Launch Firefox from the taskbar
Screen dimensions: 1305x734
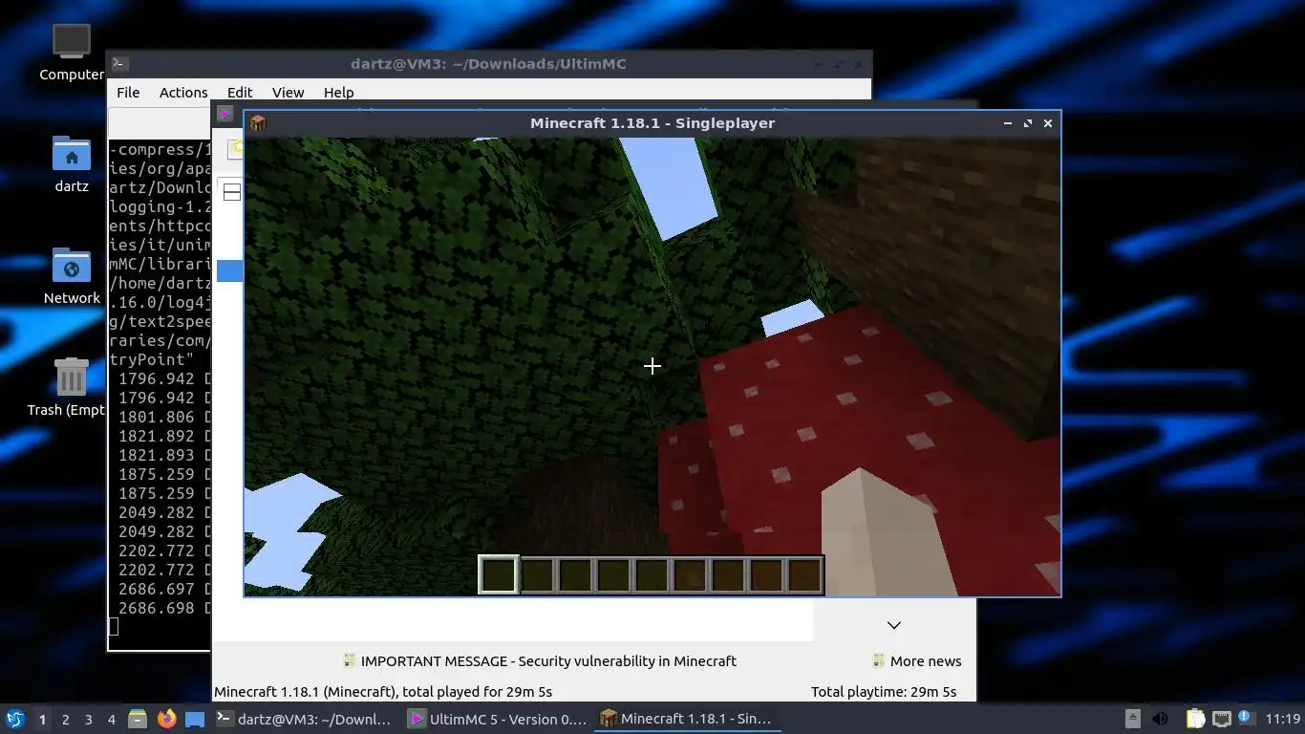click(x=166, y=719)
